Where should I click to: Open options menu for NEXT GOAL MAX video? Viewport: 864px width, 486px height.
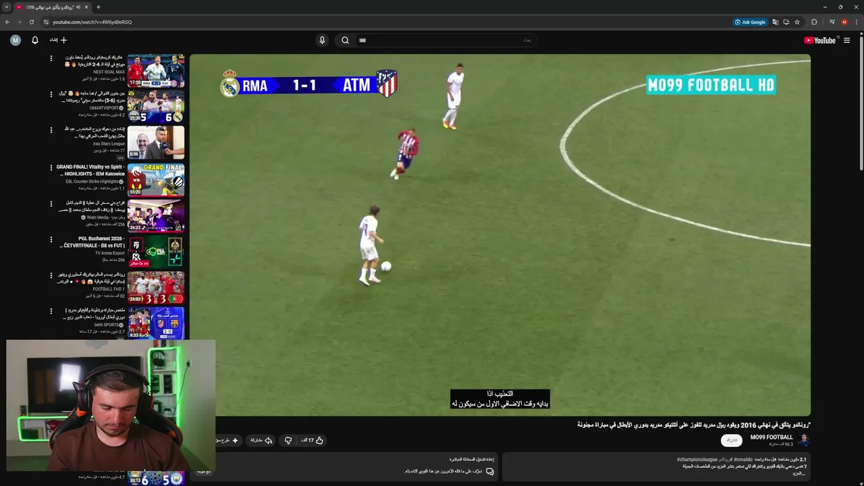(51, 59)
